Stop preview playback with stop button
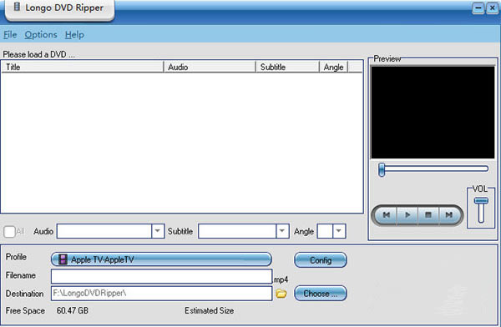The height and width of the screenshot is (327, 501). 428,215
